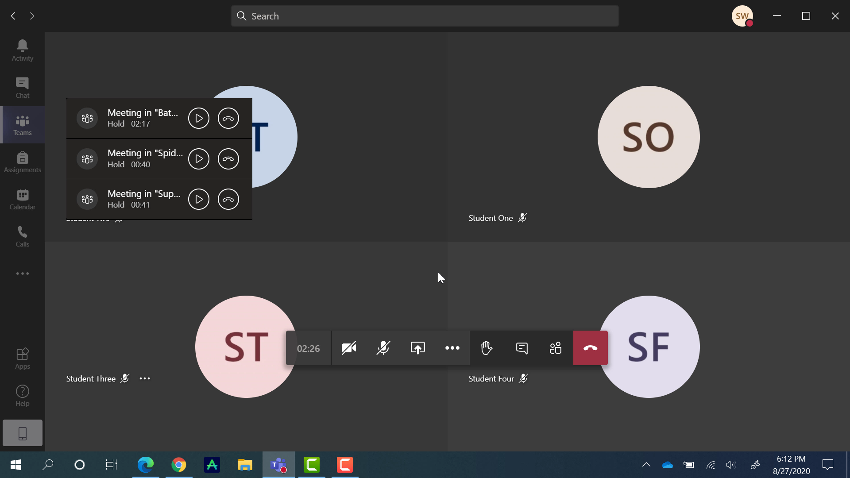850x478 pixels.
Task: Hang up the held "Bat..." meeting
Action: click(228, 118)
